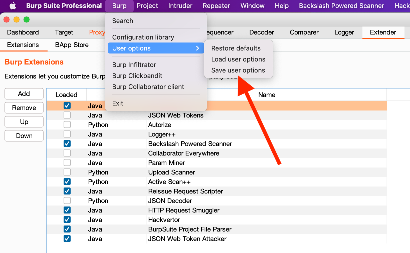
Task: Expand the User options submenu
Action: pyautogui.click(x=156, y=48)
